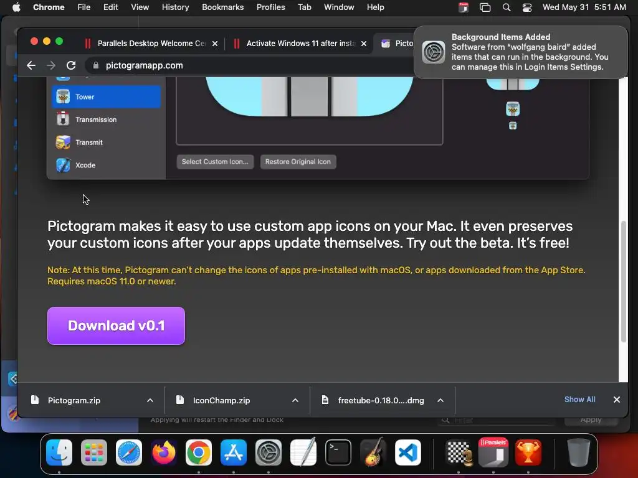Click the Chrome icon in the Dock
This screenshot has height=478, width=638.
tap(199, 452)
